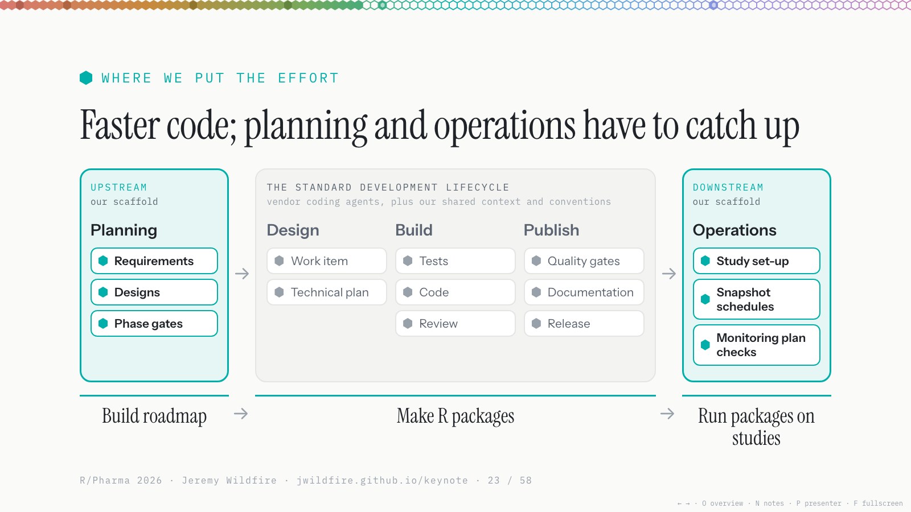911x512 pixels.
Task: Select the Phase gates card label
Action: pos(149,323)
